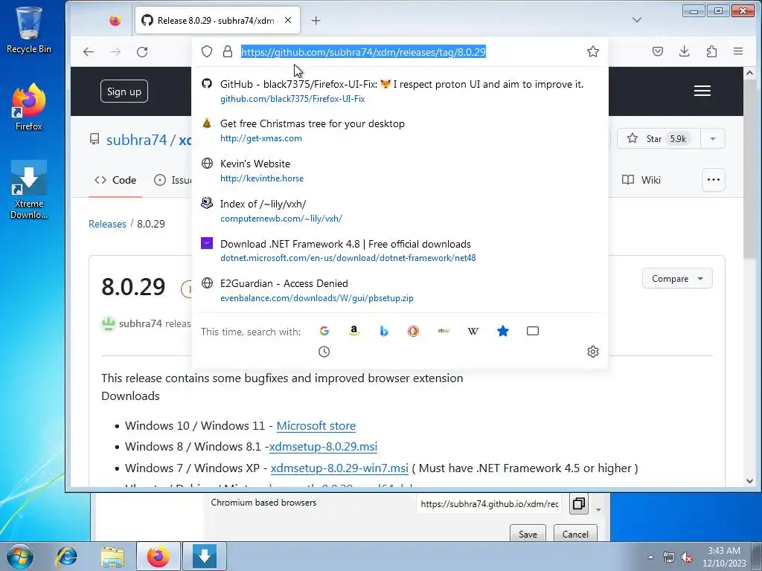This screenshot has width=762, height=571.
Task: Open the Firefox downloads panel
Action: pyautogui.click(x=685, y=51)
